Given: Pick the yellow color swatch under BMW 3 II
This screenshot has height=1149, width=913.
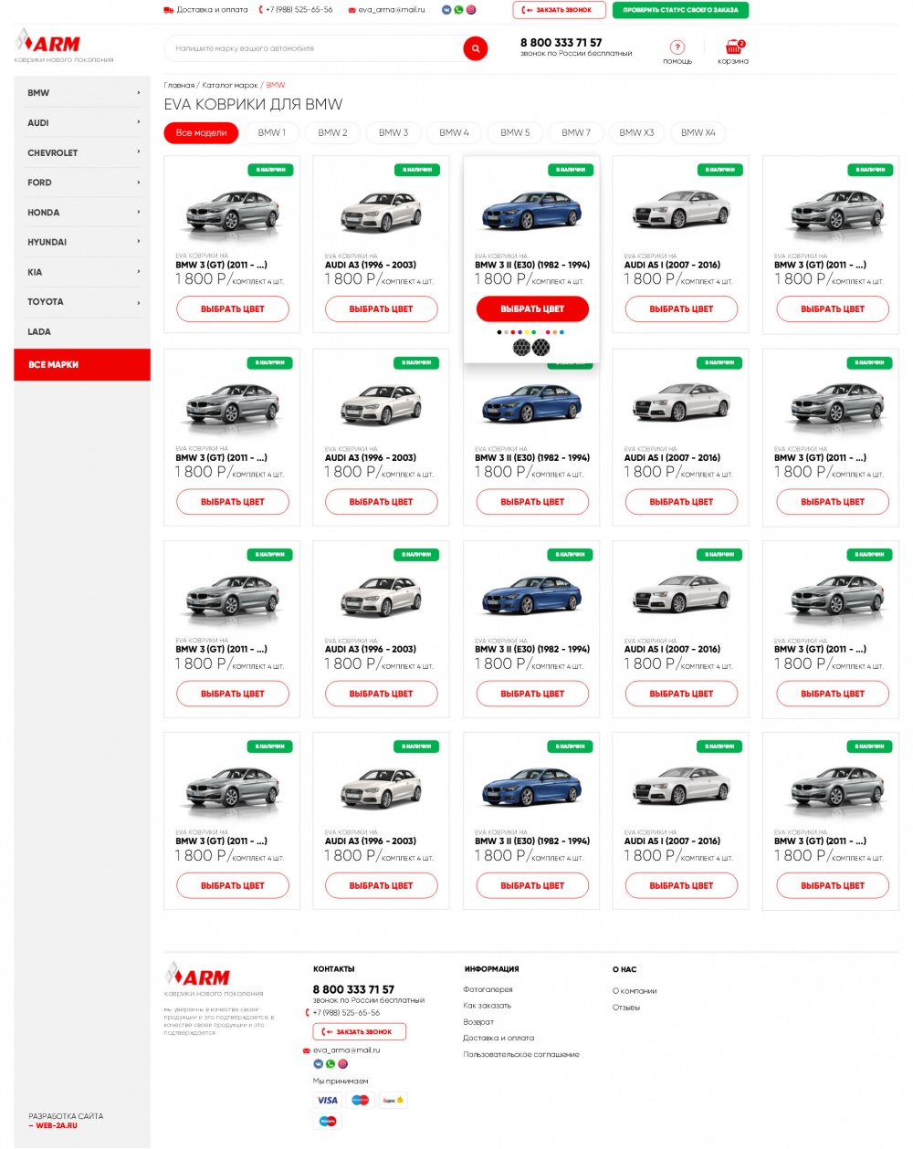Looking at the screenshot, I should 527,332.
